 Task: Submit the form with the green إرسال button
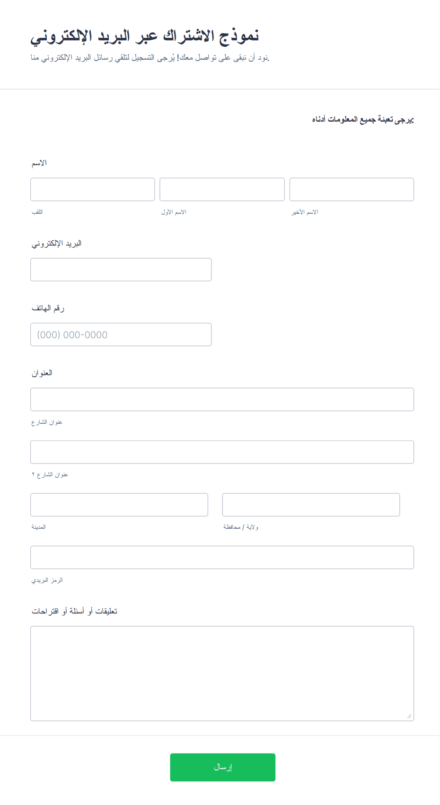tap(223, 767)
